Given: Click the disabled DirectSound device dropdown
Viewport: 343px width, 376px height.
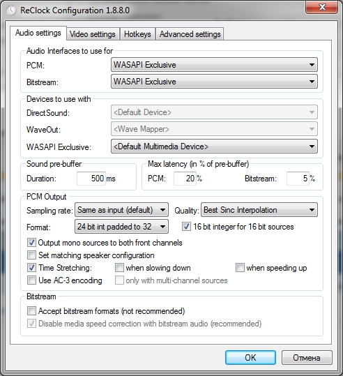Looking at the screenshot, I should pyautogui.click(x=214, y=112).
